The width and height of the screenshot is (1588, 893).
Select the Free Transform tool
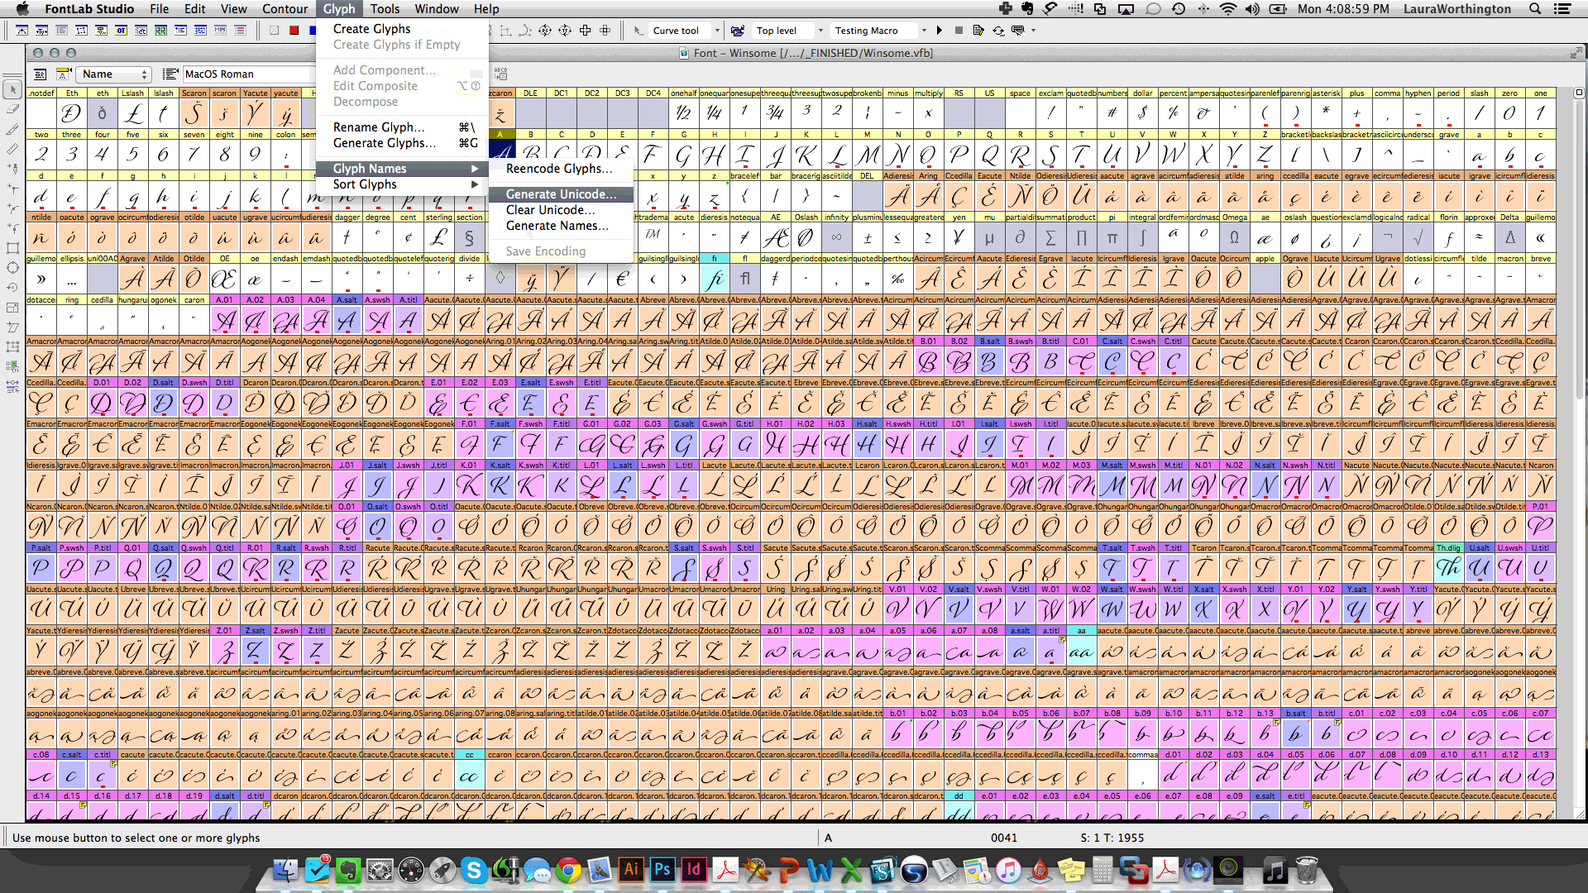tap(12, 347)
